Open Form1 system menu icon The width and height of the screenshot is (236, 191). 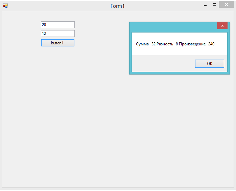pos(5,6)
